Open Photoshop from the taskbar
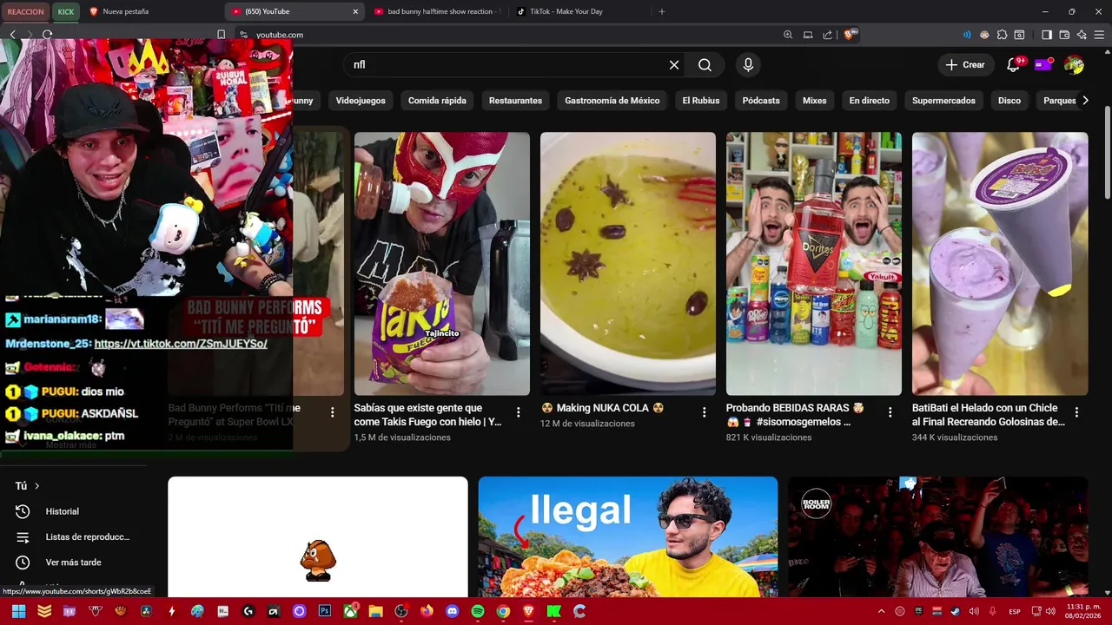The width and height of the screenshot is (1112, 625). 325,611
